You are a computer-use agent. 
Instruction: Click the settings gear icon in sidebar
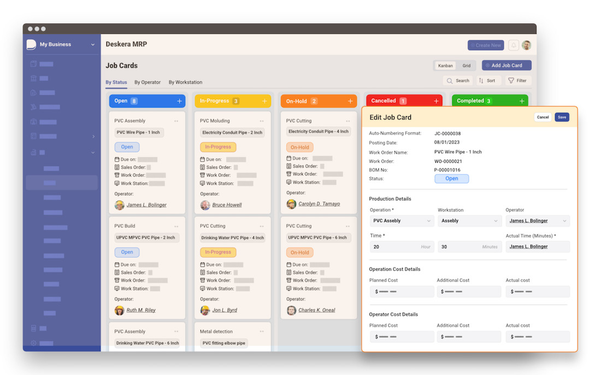pos(34,343)
